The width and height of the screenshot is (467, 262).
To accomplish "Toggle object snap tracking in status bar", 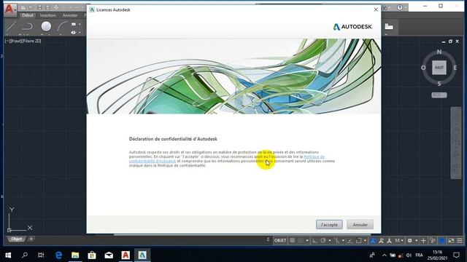I will (x=350, y=240).
